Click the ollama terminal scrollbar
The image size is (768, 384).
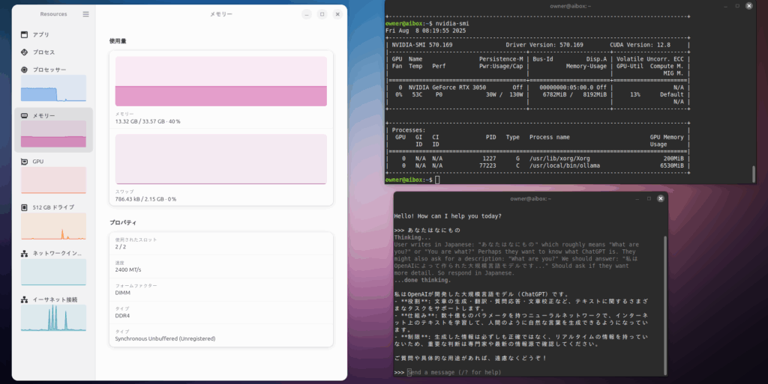664,305
